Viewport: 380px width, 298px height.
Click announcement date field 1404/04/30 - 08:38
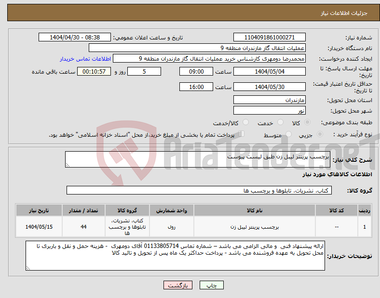tap(75, 37)
